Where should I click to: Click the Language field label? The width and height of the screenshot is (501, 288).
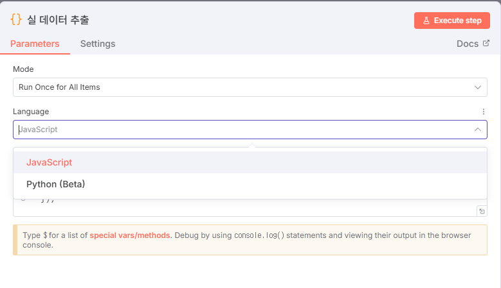click(31, 112)
